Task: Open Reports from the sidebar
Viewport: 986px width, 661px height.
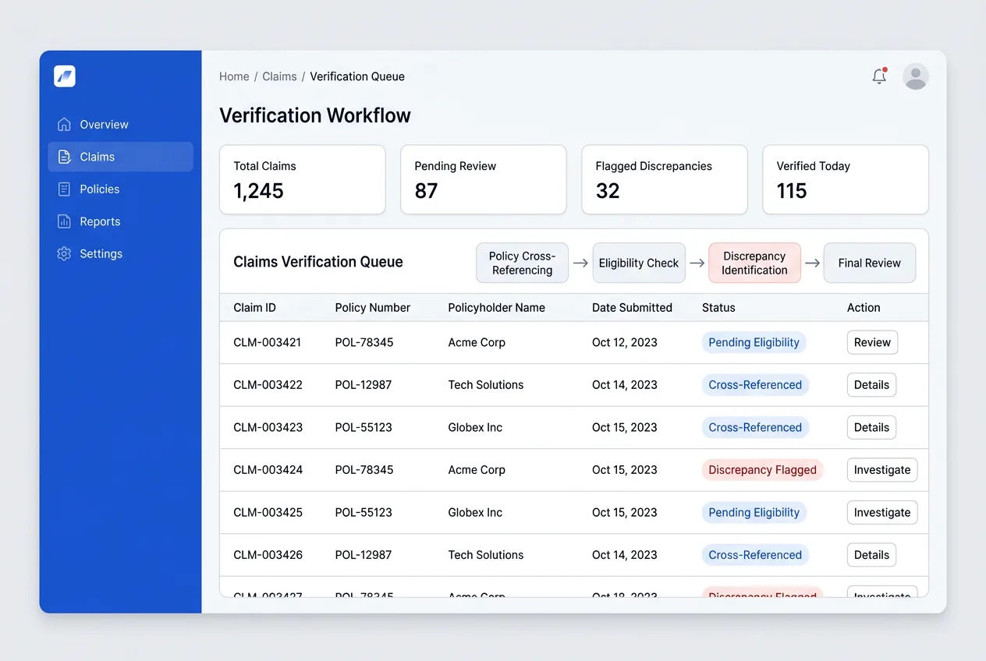Action: click(98, 221)
